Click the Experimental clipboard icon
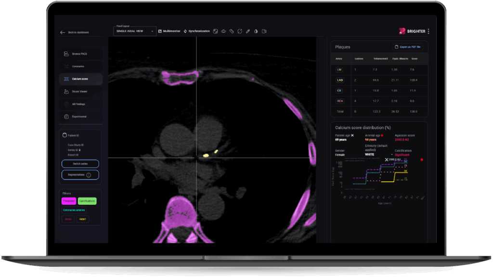The height and width of the screenshot is (277, 493). tap(66, 117)
